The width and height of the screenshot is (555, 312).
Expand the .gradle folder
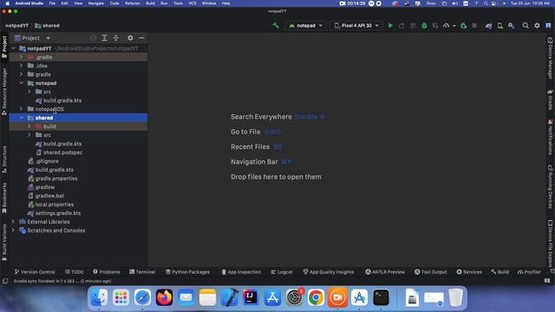click(x=21, y=57)
